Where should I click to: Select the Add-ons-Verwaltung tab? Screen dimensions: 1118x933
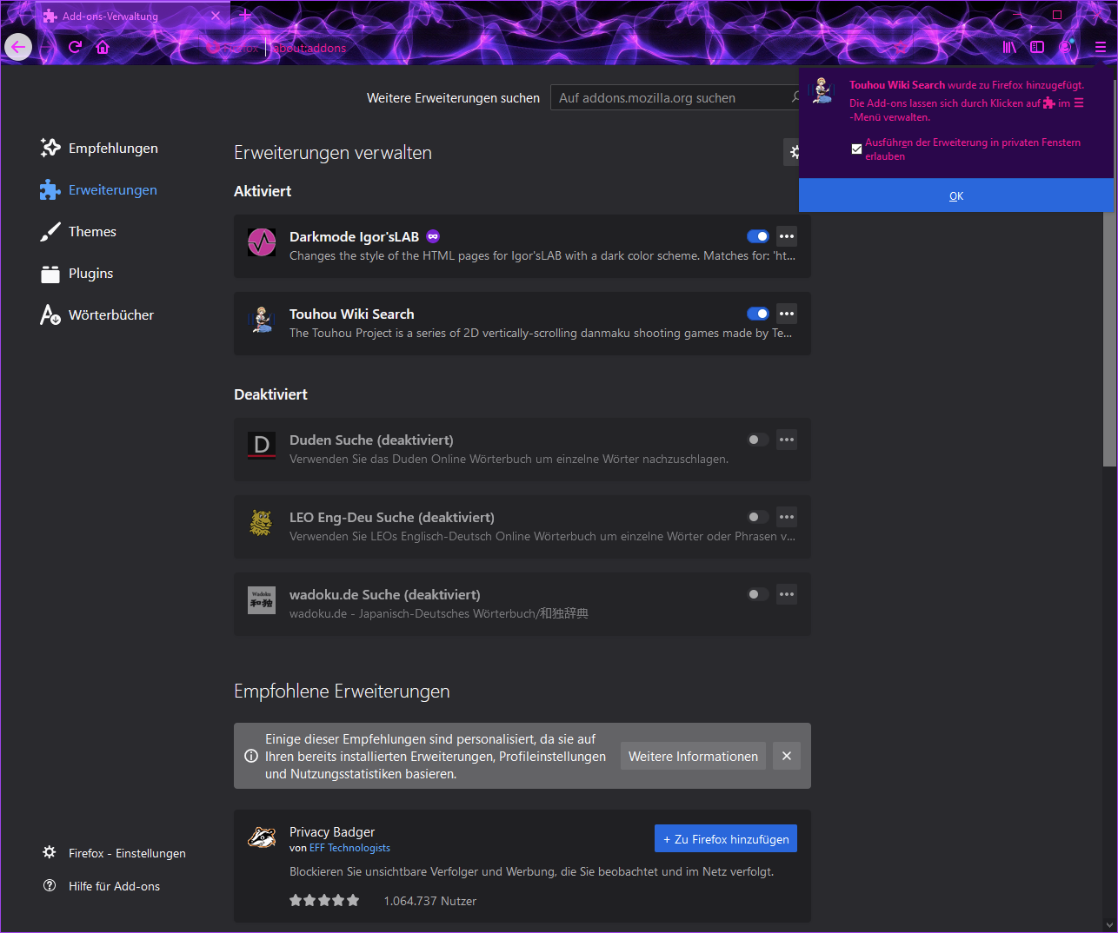pos(132,16)
